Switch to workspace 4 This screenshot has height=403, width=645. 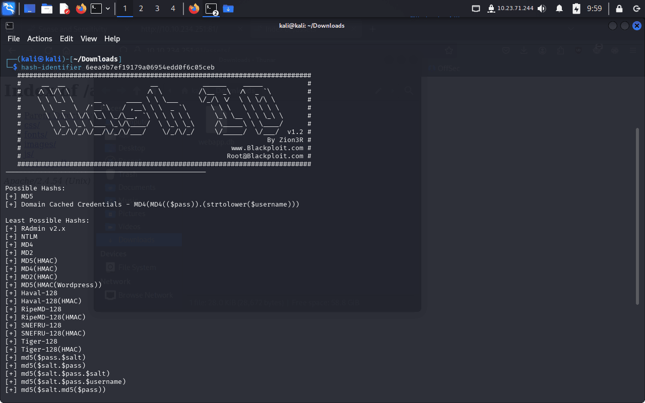[173, 9]
